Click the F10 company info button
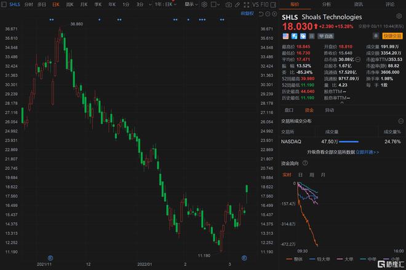This screenshot has height=270, width=406. [264, 5]
